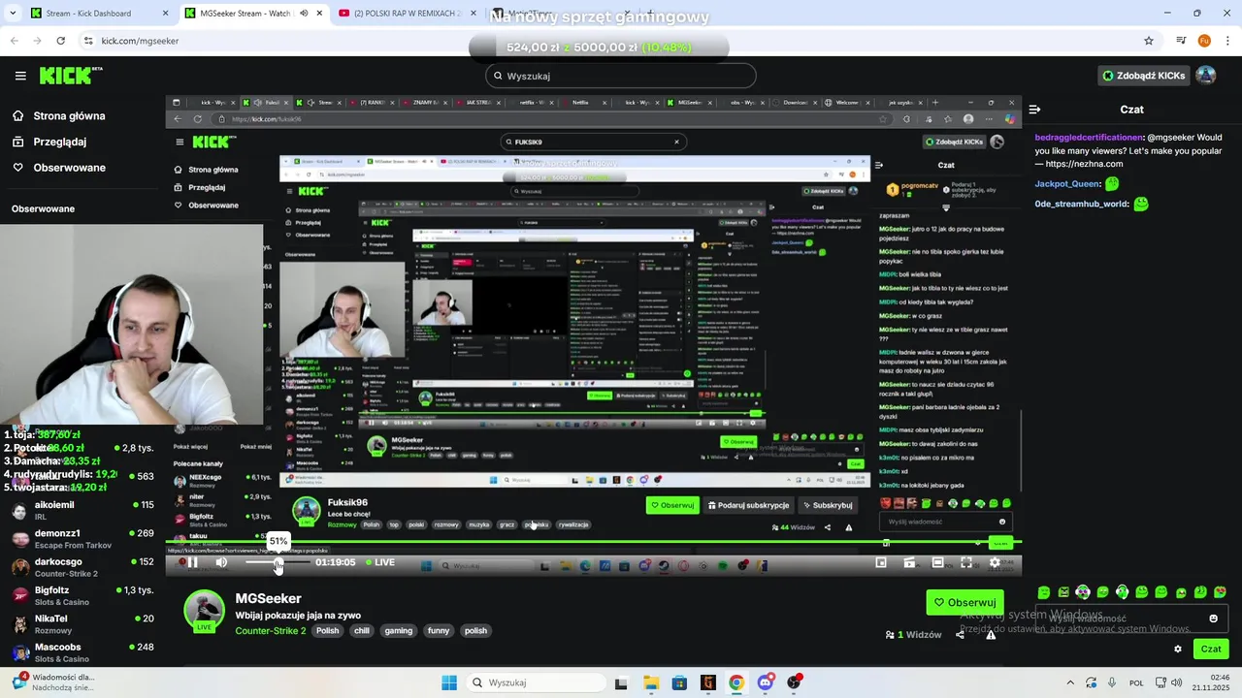The height and width of the screenshot is (698, 1242).
Task: Insert the last heart-eyes quick emote
Action: 1221,592
